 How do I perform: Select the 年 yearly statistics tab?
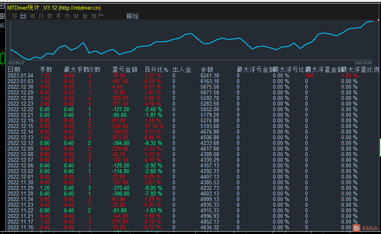59,16
